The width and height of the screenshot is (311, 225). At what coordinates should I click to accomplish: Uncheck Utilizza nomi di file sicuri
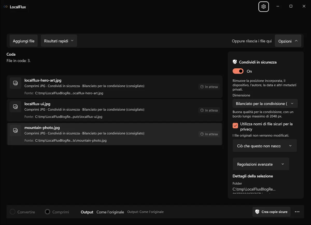[x=235, y=126]
